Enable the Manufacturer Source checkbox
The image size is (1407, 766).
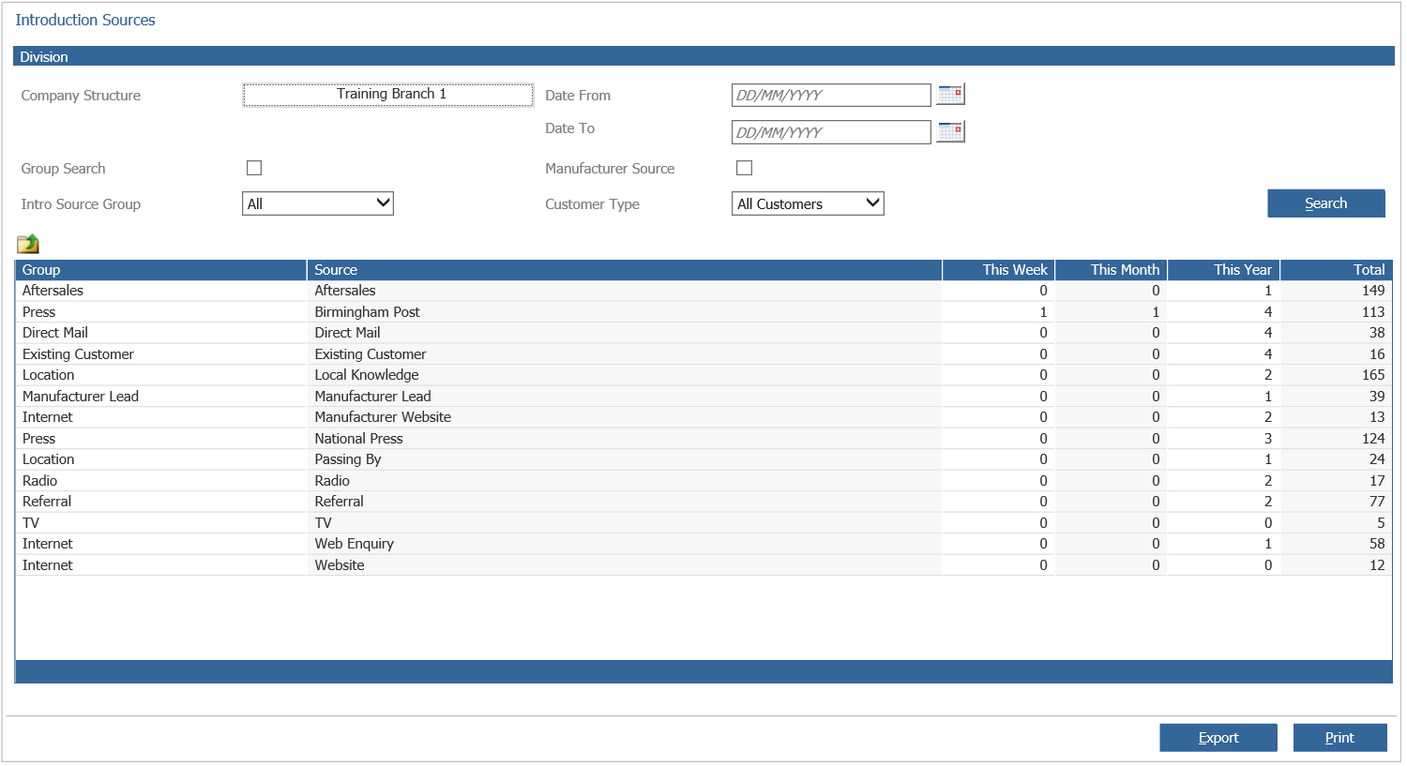point(744,167)
